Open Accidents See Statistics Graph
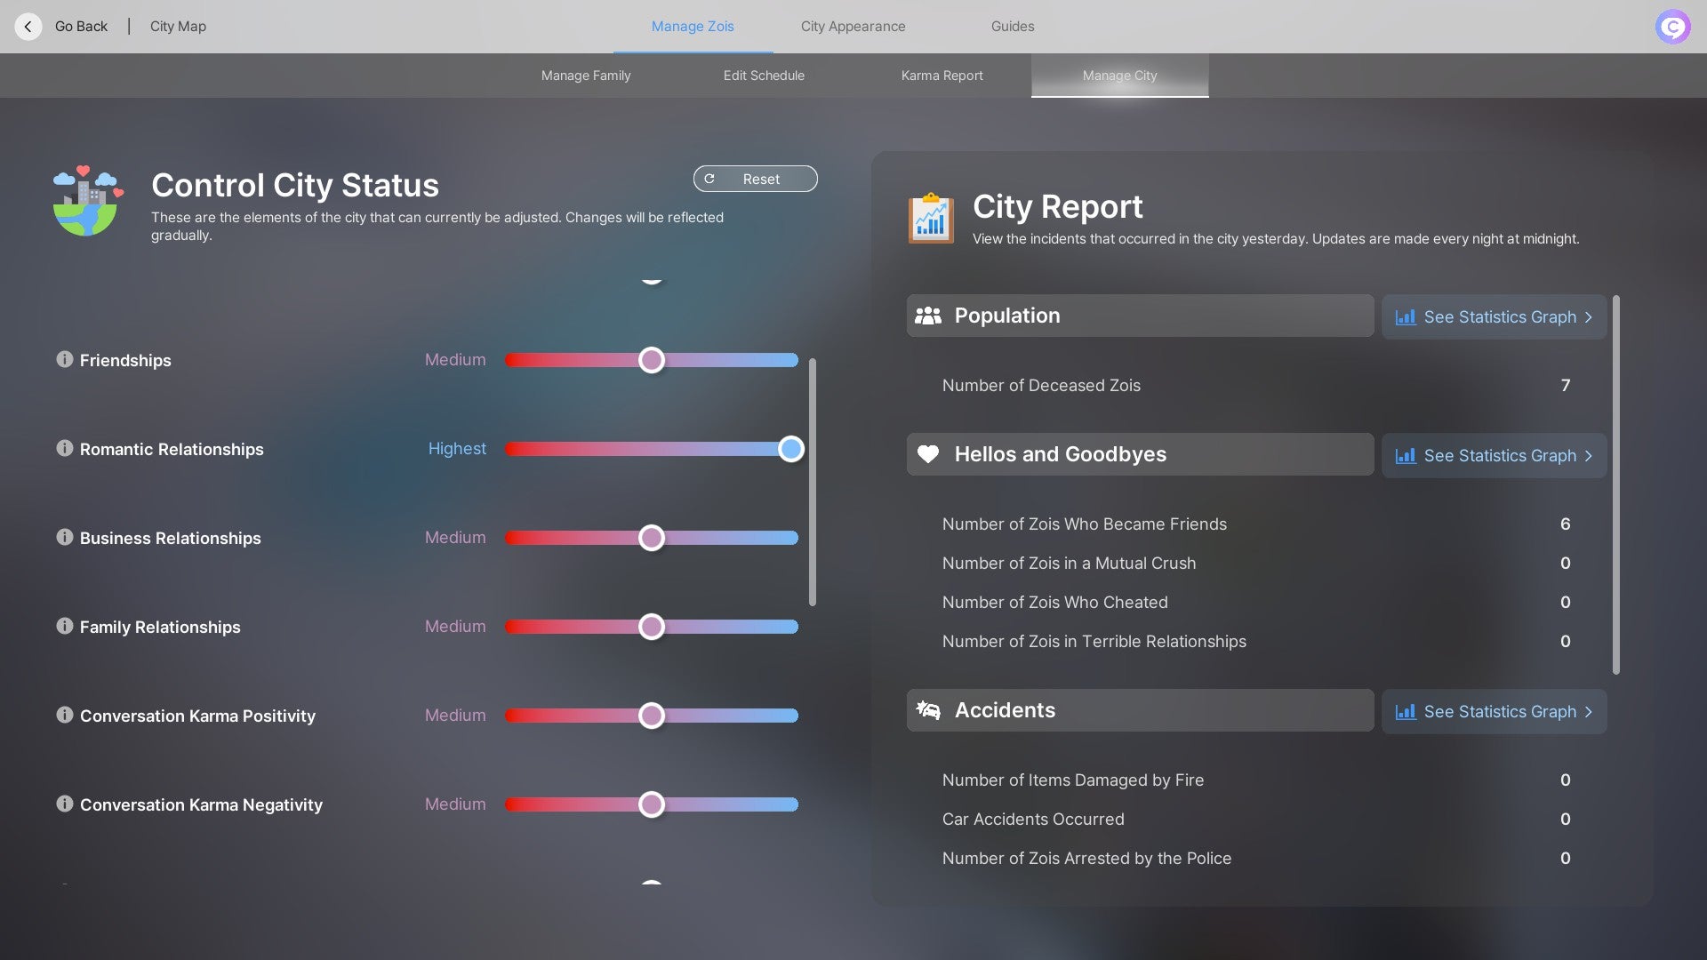The image size is (1707, 960). [x=1494, y=712]
